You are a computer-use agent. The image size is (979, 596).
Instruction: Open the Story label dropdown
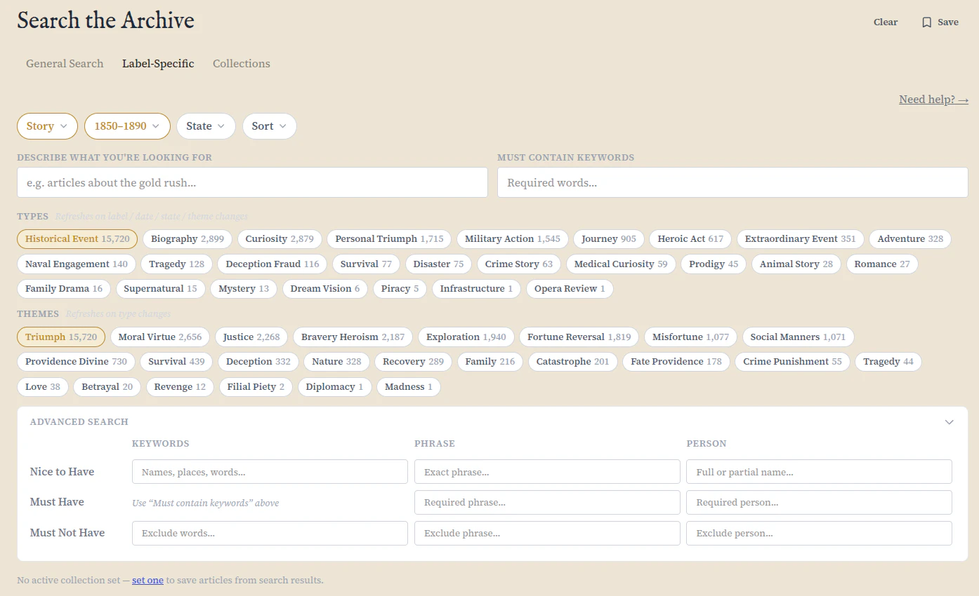click(47, 126)
